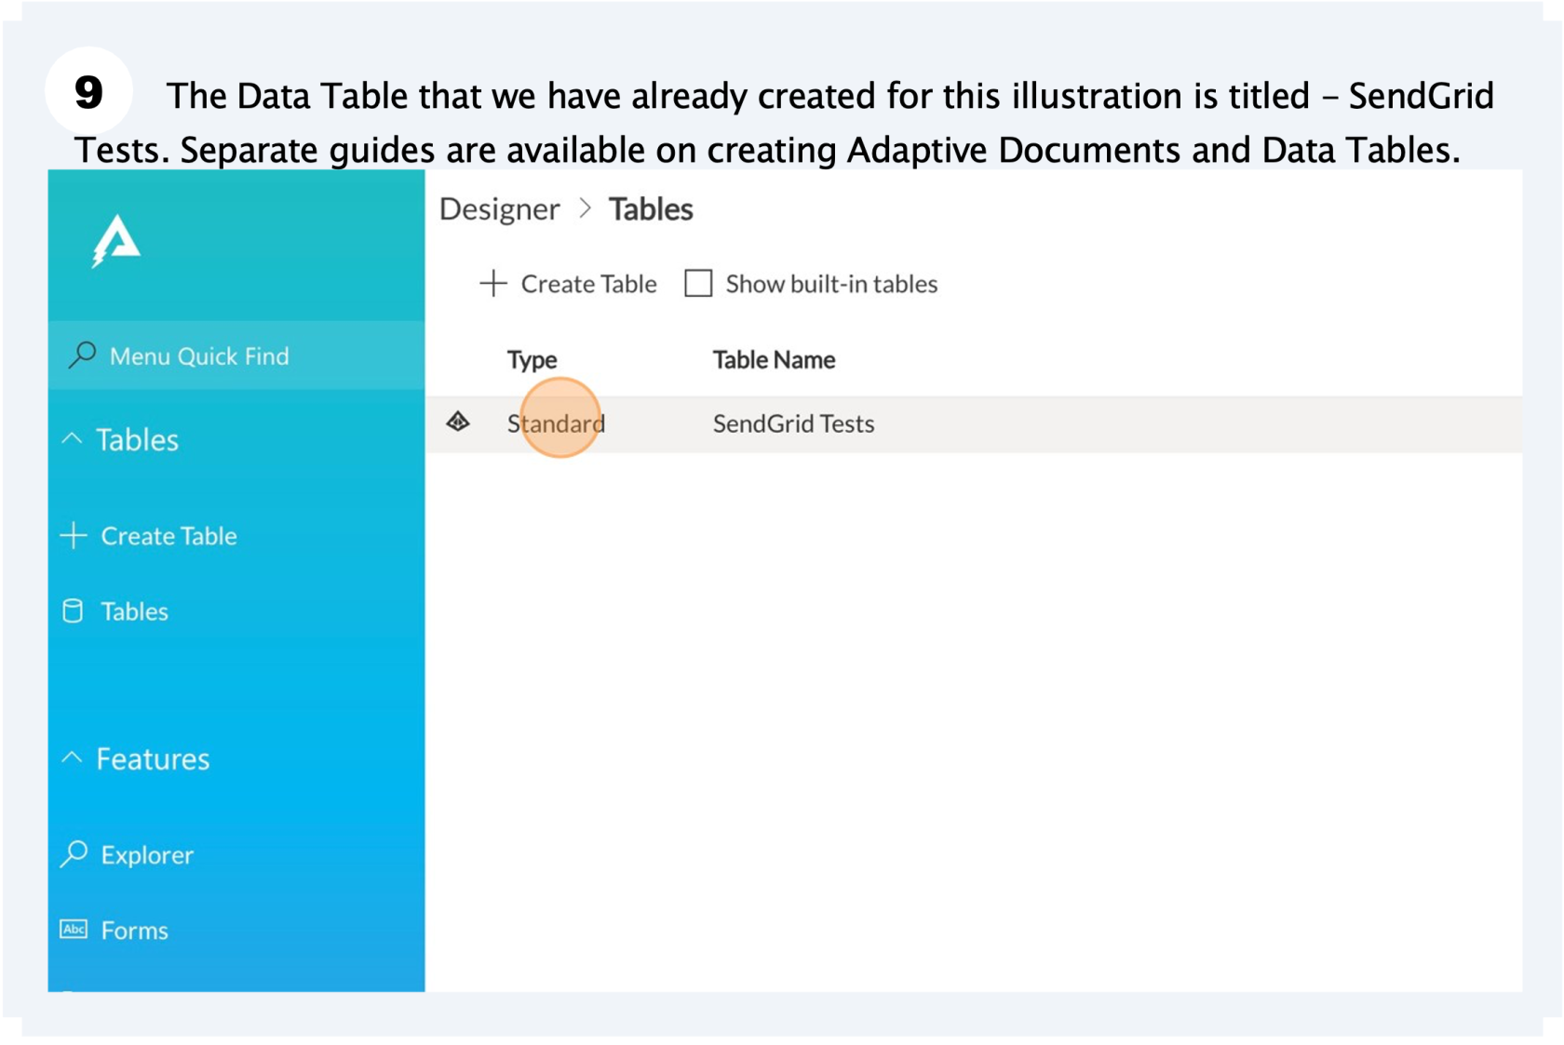
Task: Collapse the Features section chevron
Action: coord(72,757)
